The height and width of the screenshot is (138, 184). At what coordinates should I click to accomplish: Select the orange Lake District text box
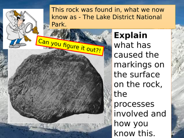click(113, 17)
